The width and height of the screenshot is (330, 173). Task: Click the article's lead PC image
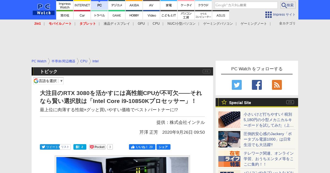pyautogui.click(x=122, y=165)
